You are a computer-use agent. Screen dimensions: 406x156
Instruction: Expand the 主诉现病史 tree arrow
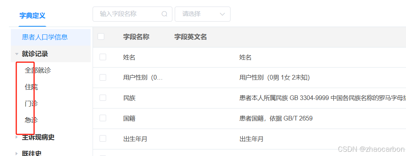(17, 137)
